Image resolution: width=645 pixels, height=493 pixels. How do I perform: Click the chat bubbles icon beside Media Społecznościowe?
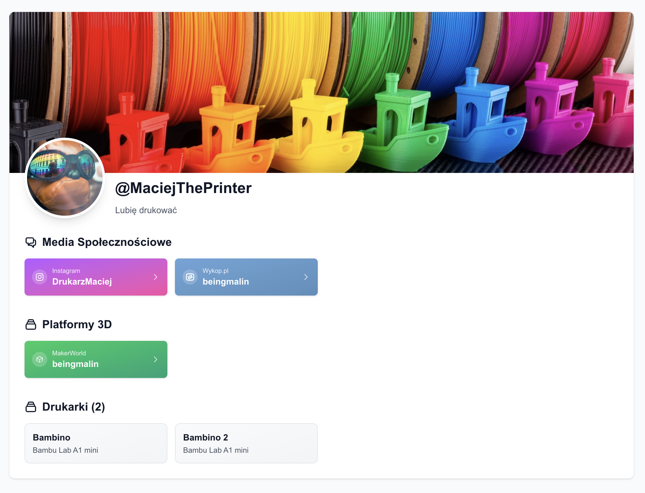pyautogui.click(x=31, y=242)
